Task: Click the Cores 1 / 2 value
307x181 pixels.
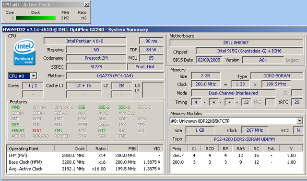Action: pyautogui.click(x=33, y=86)
